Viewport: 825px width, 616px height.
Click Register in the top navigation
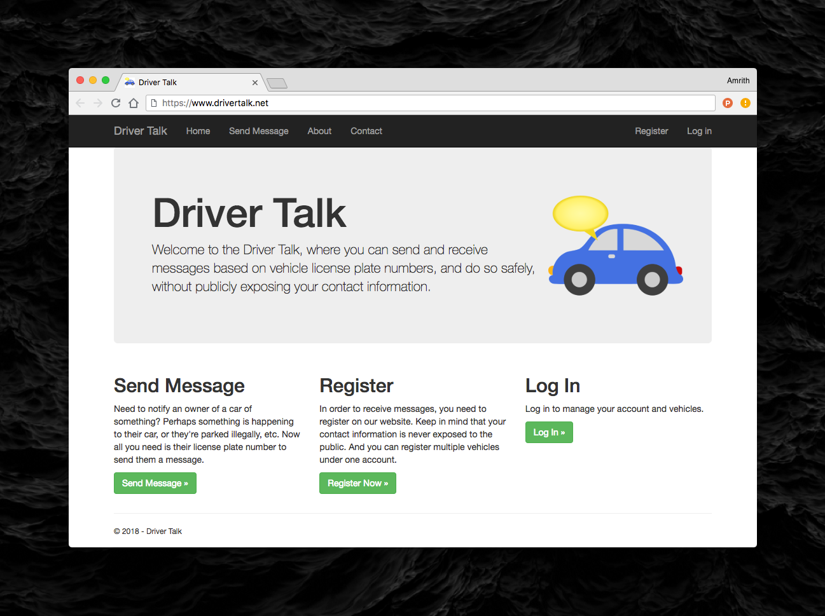click(651, 131)
